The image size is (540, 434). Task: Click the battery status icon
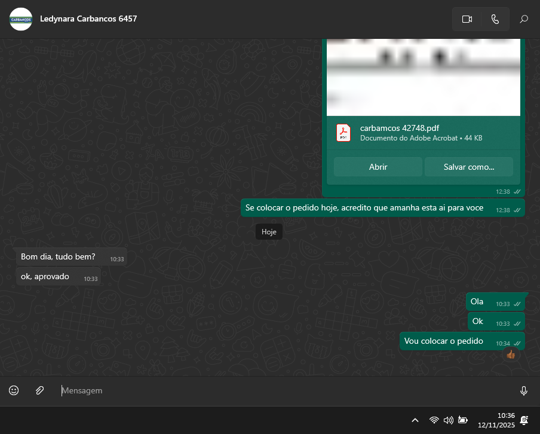462,420
